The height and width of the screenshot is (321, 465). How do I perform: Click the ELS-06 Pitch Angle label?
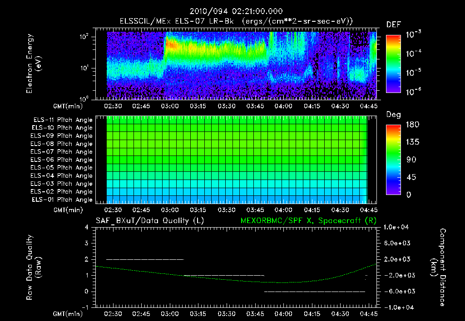62,160
